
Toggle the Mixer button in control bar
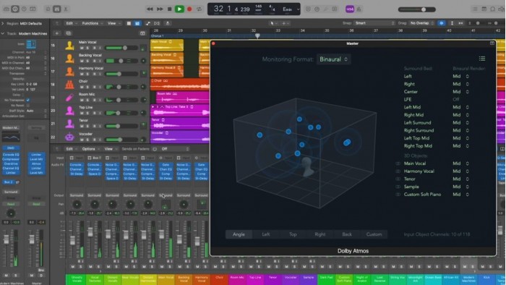(x=57, y=9)
